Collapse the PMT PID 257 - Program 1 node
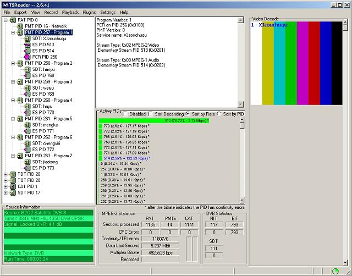Image resolution: width=352 pixels, height=276 pixels. point(13,32)
